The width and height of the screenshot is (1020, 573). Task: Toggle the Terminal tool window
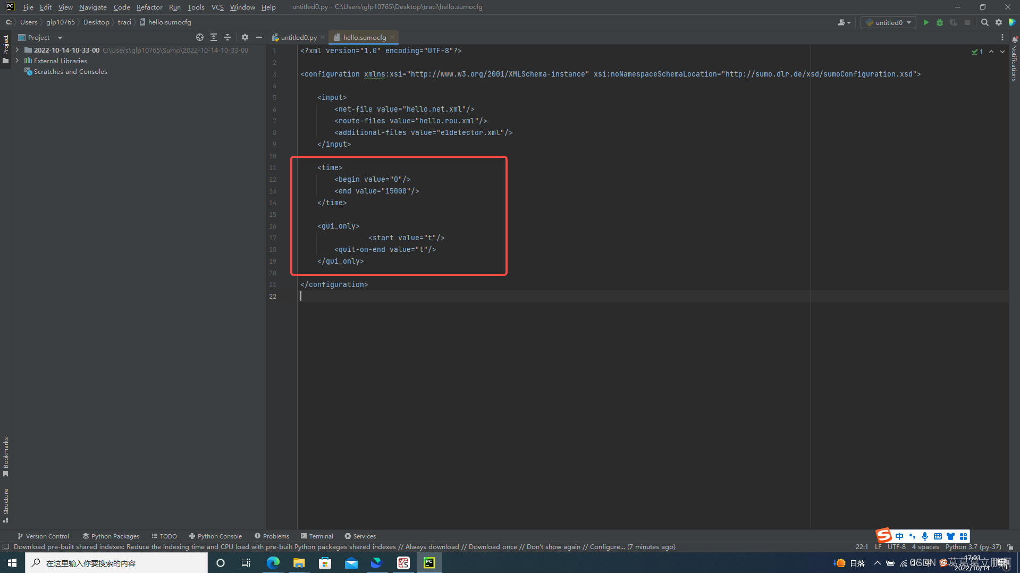pos(317,536)
